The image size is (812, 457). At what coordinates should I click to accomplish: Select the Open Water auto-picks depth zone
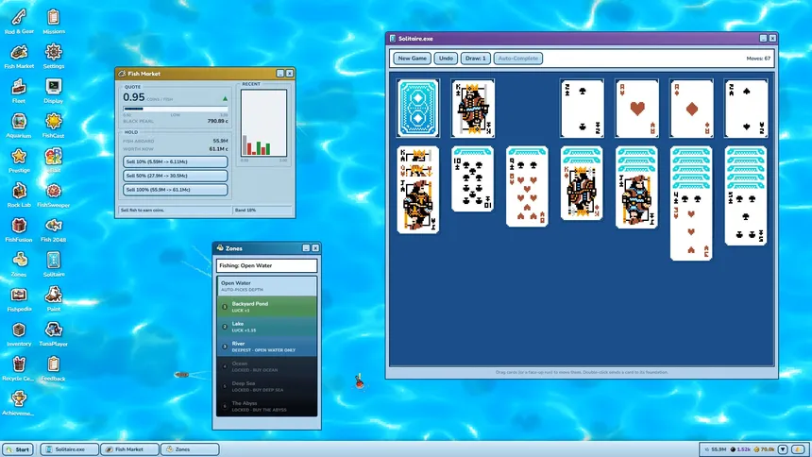coord(266,286)
